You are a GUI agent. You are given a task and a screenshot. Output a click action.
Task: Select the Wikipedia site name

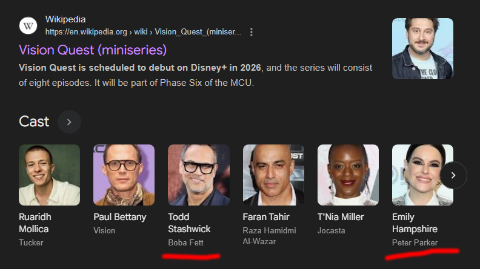65,19
